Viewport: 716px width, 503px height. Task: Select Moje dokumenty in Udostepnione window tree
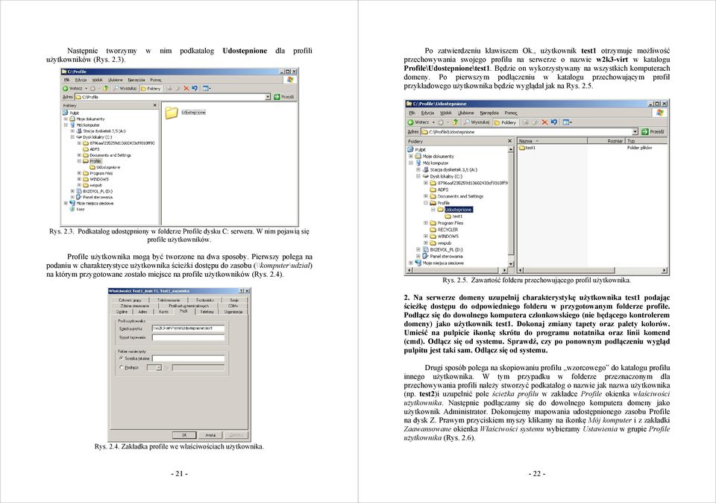(x=434, y=156)
